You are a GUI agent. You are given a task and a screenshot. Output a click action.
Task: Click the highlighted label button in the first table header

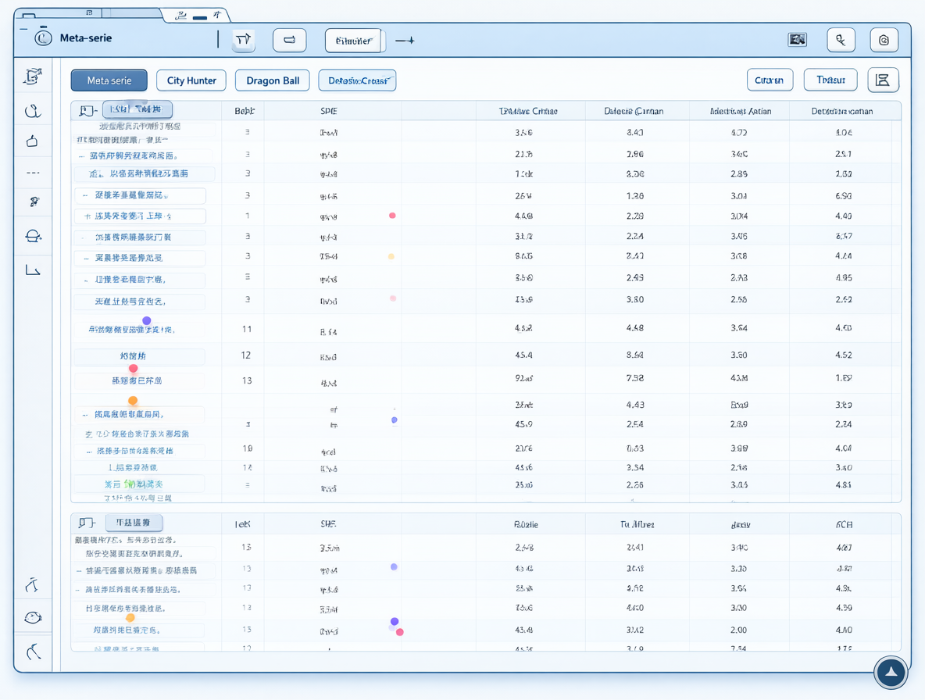pyautogui.click(x=137, y=109)
